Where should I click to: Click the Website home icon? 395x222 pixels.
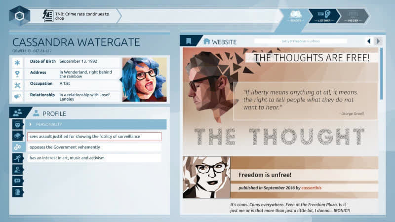206,41
